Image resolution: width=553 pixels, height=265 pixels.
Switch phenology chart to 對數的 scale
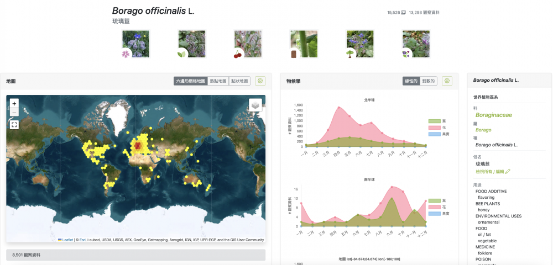(x=429, y=81)
